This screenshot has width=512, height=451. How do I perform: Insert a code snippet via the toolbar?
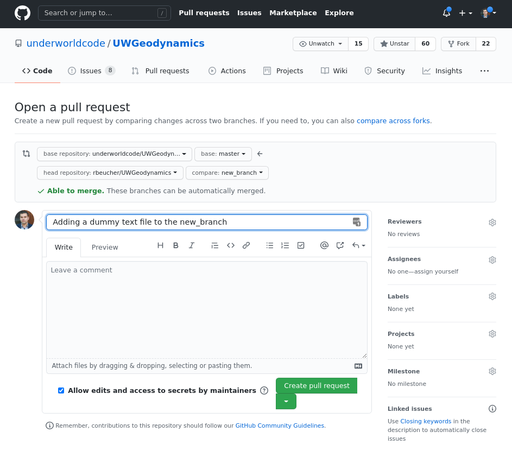click(230, 245)
